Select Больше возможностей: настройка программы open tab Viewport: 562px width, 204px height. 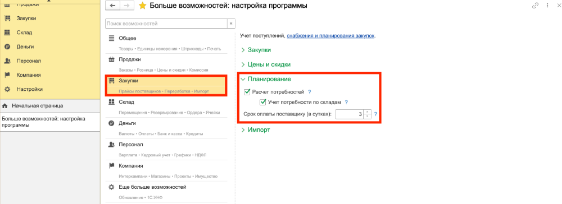pos(50,122)
